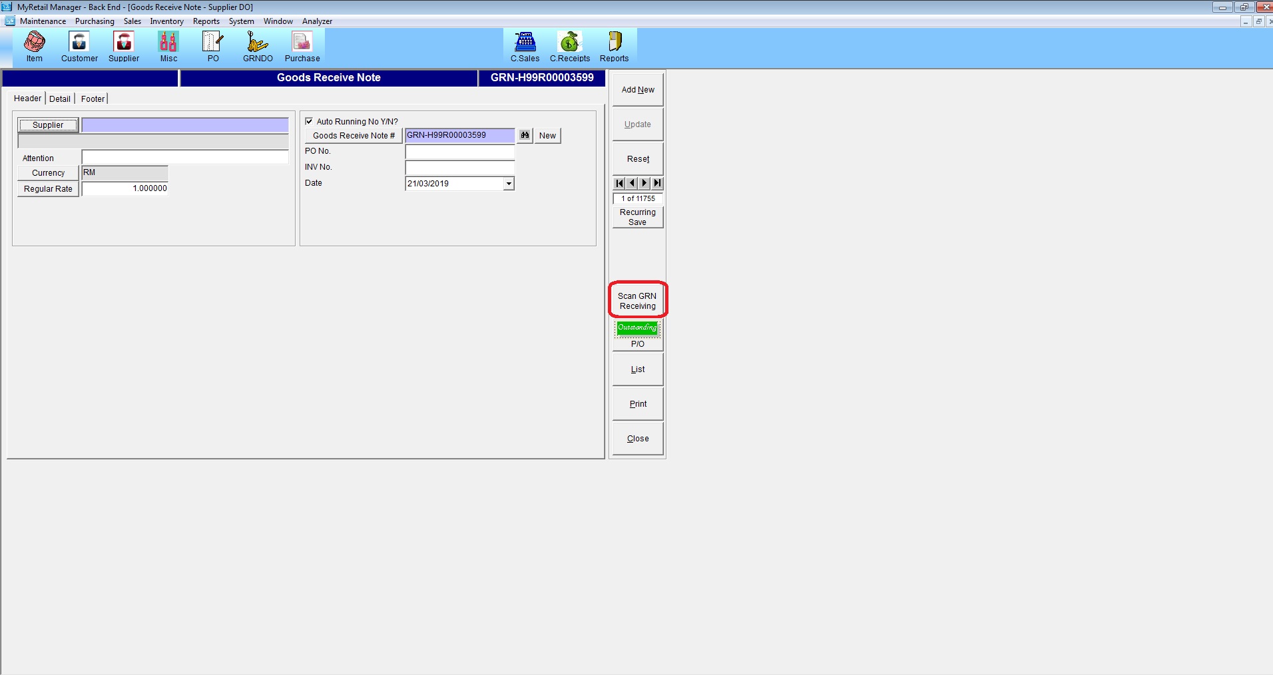The image size is (1273, 675).
Task: Toggle Auto Running No checkbox
Action: pos(309,121)
